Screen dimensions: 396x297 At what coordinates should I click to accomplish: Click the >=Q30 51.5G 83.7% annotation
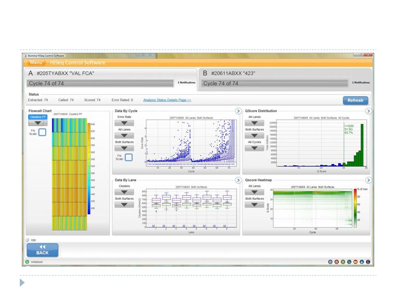(x=349, y=129)
